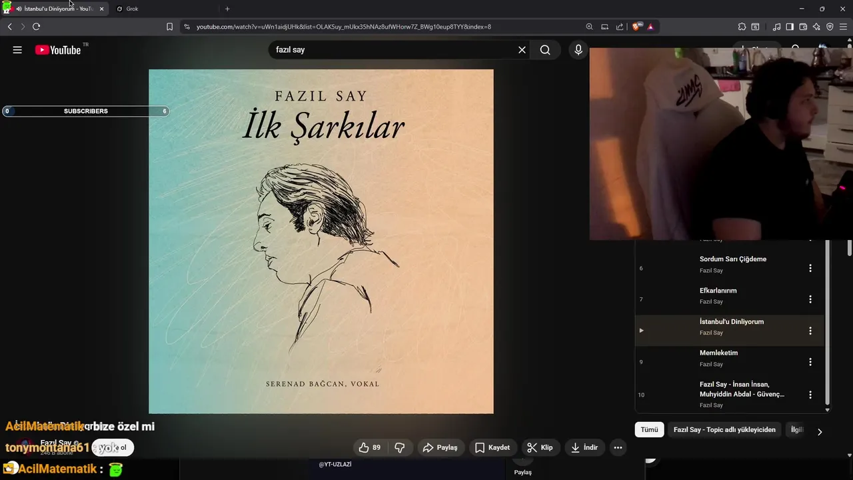853x480 pixels.
Task: Open options menu for 'Efkarlanırım'
Action: pyautogui.click(x=810, y=299)
